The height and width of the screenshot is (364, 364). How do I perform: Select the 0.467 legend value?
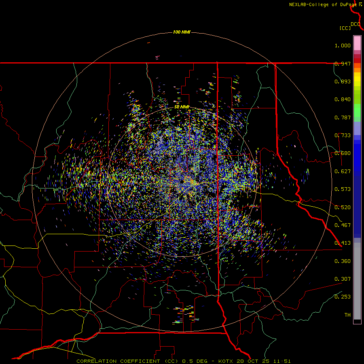pos(343,225)
